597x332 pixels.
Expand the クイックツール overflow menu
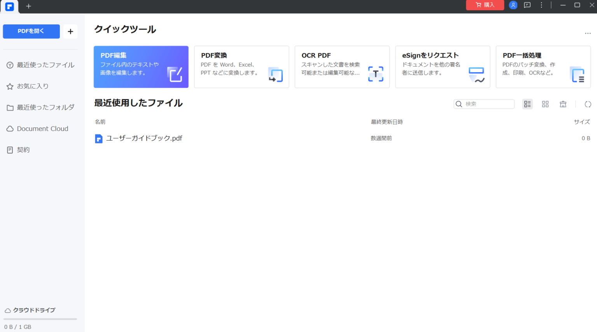click(588, 33)
